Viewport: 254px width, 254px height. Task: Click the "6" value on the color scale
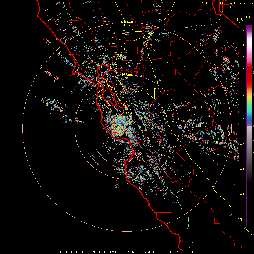244,44
